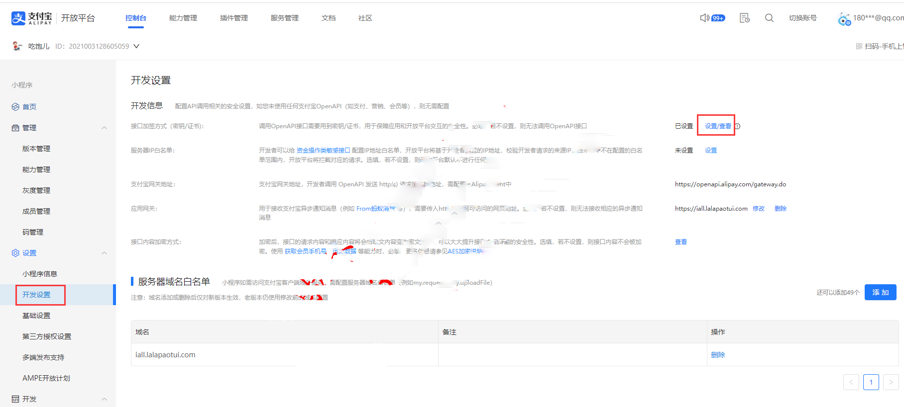Image resolution: width=904 pixels, height=407 pixels.
Task: Click 扫码 scan text in header
Action: (x=884, y=46)
